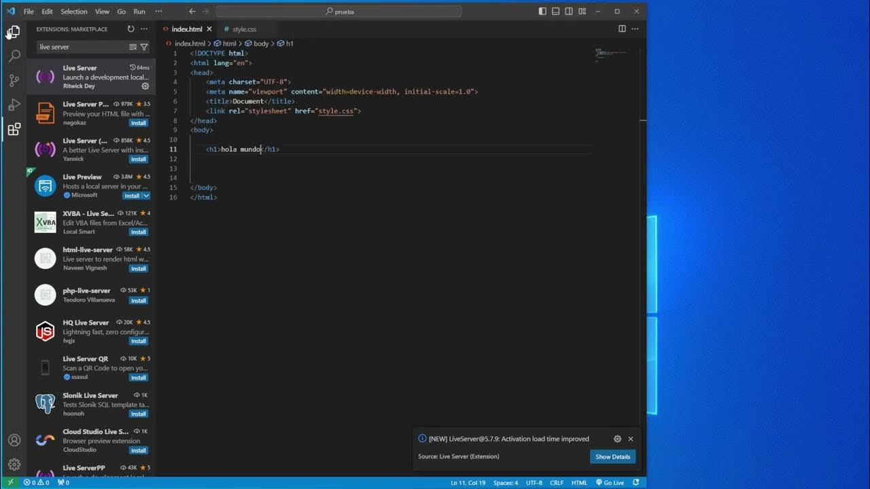Close the index.html tab
This screenshot has height=489, width=870.
coord(209,29)
